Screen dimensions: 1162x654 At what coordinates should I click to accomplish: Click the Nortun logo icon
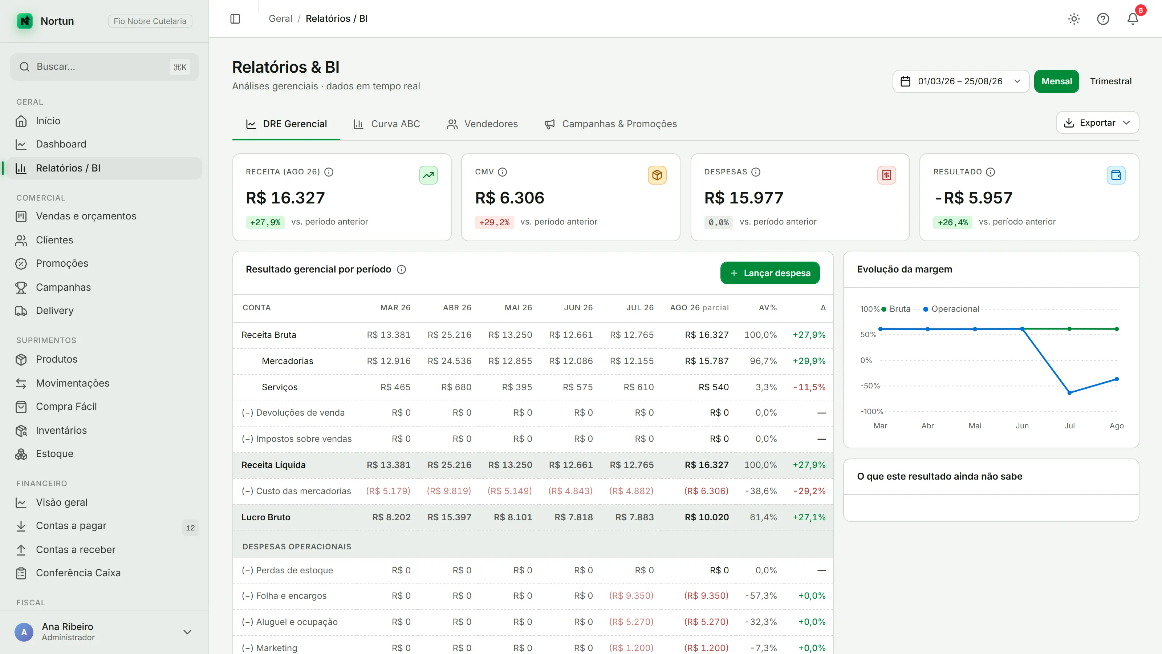click(x=25, y=21)
